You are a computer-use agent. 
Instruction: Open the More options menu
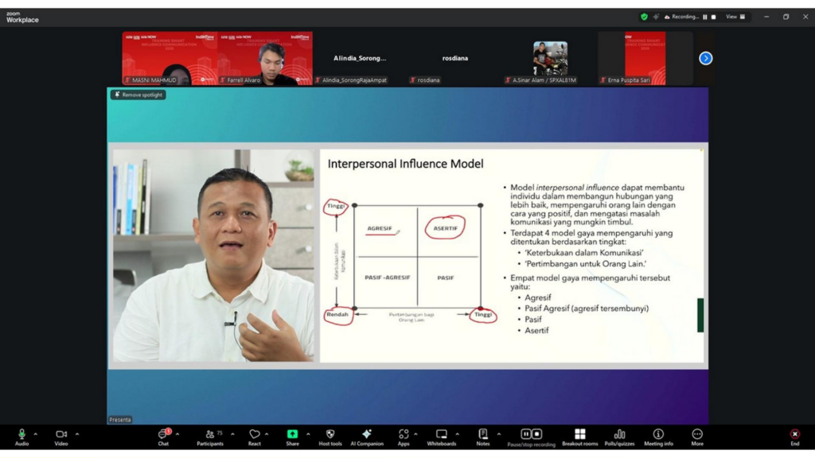[x=697, y=437]
